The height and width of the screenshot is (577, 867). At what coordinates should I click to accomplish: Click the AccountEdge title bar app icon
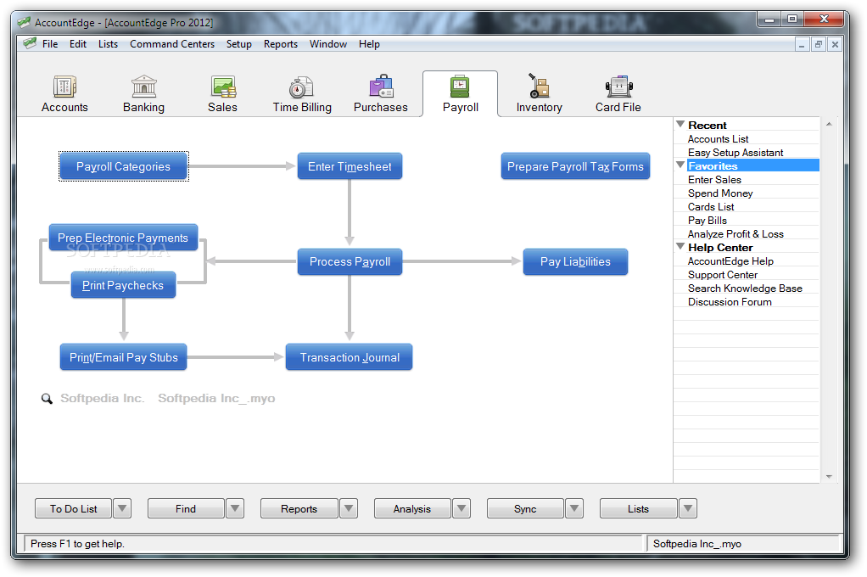(x=24, y=22)
